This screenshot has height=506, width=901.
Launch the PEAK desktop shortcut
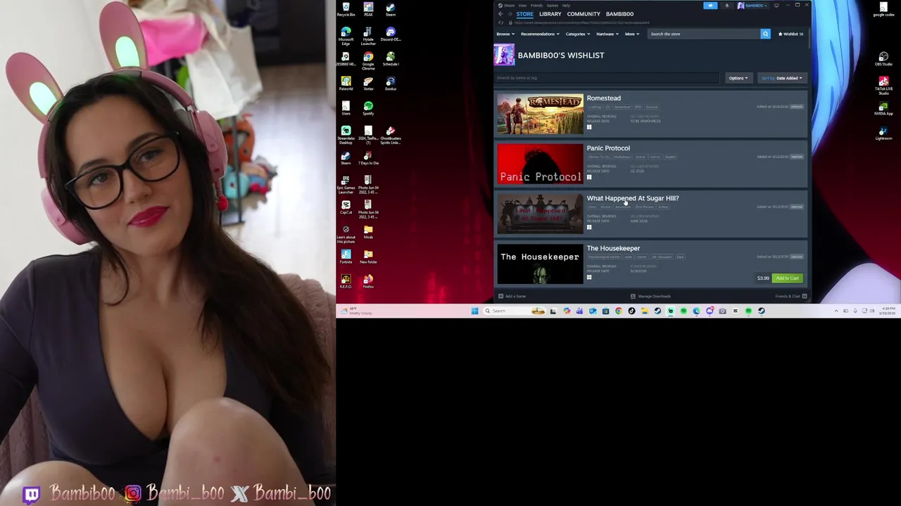[x=368, y=9]
